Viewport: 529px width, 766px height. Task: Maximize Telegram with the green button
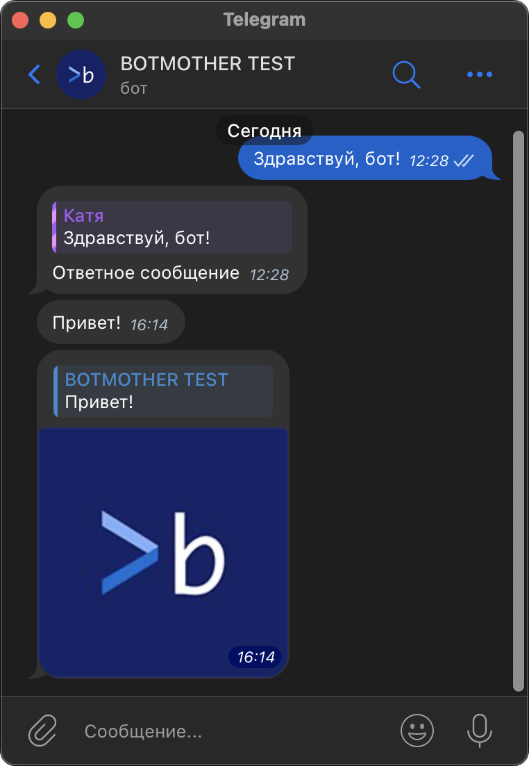coord(76,20)
